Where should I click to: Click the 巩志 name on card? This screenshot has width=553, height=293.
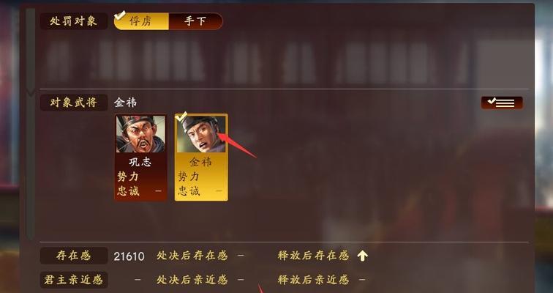click(x=140, y=162)
